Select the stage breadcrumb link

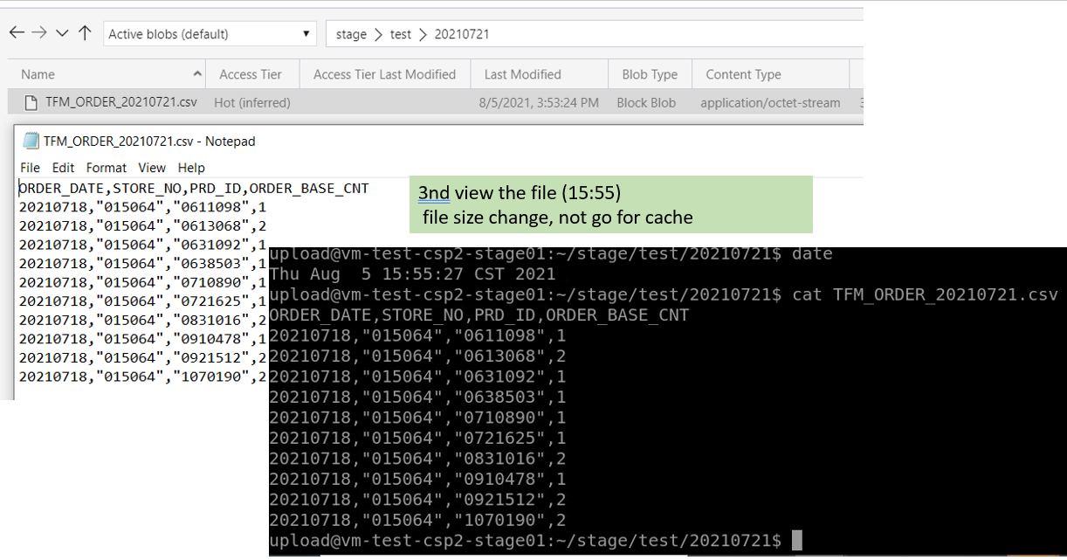pos(351,34)
